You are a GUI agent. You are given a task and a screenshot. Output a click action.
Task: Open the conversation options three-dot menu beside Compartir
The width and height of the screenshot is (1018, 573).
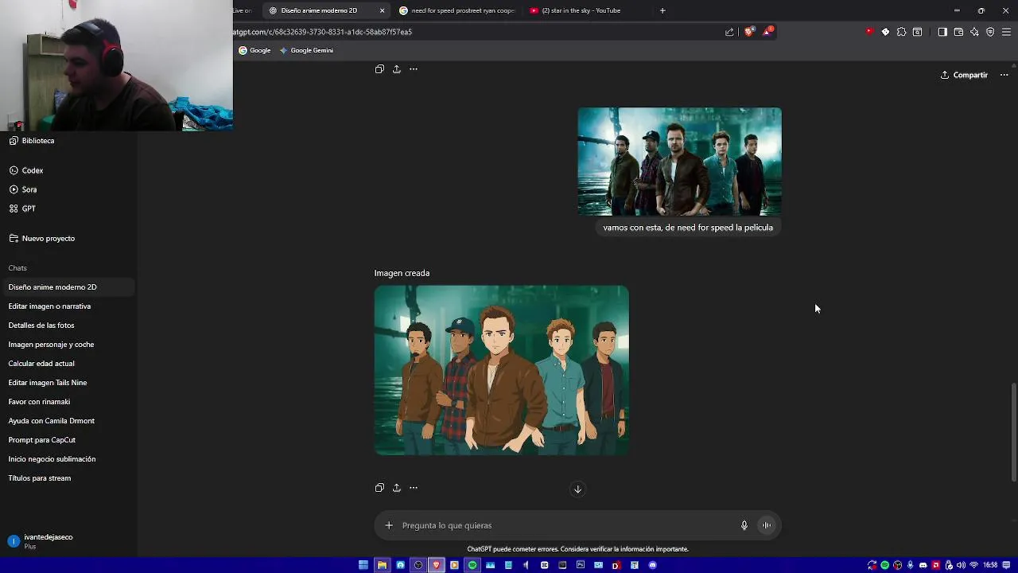coord(1004,75)
